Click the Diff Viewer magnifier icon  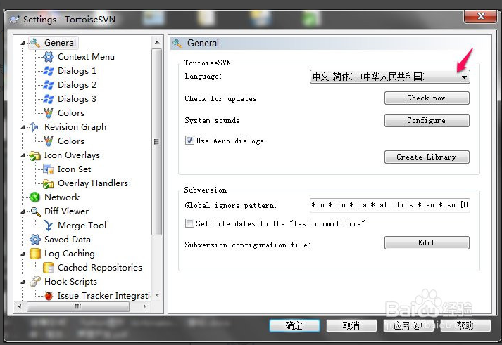click(34, 211)
